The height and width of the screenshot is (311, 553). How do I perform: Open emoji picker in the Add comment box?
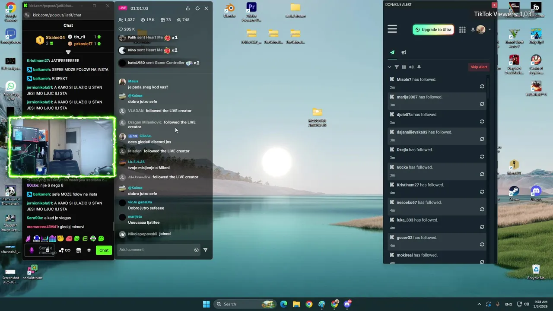tap(196, 250)
